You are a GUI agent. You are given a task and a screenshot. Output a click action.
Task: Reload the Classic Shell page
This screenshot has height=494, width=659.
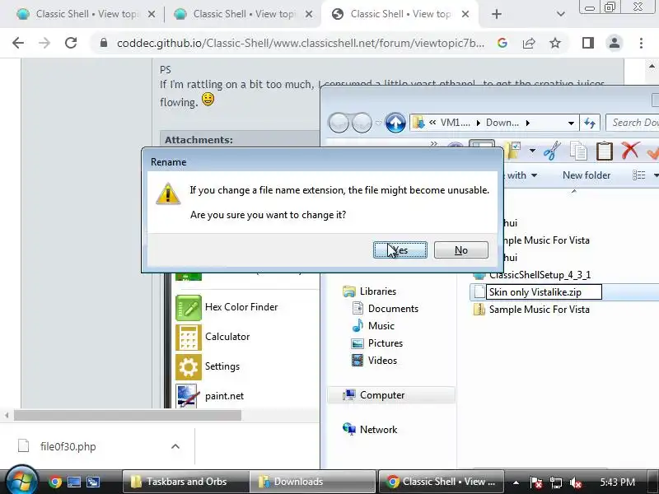tap(71, 43)
